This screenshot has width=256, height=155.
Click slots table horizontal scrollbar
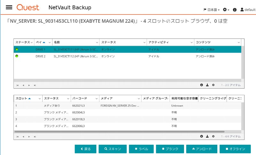[x=119, y=132]
